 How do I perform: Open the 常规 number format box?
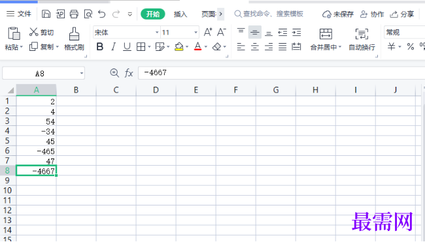404,33
